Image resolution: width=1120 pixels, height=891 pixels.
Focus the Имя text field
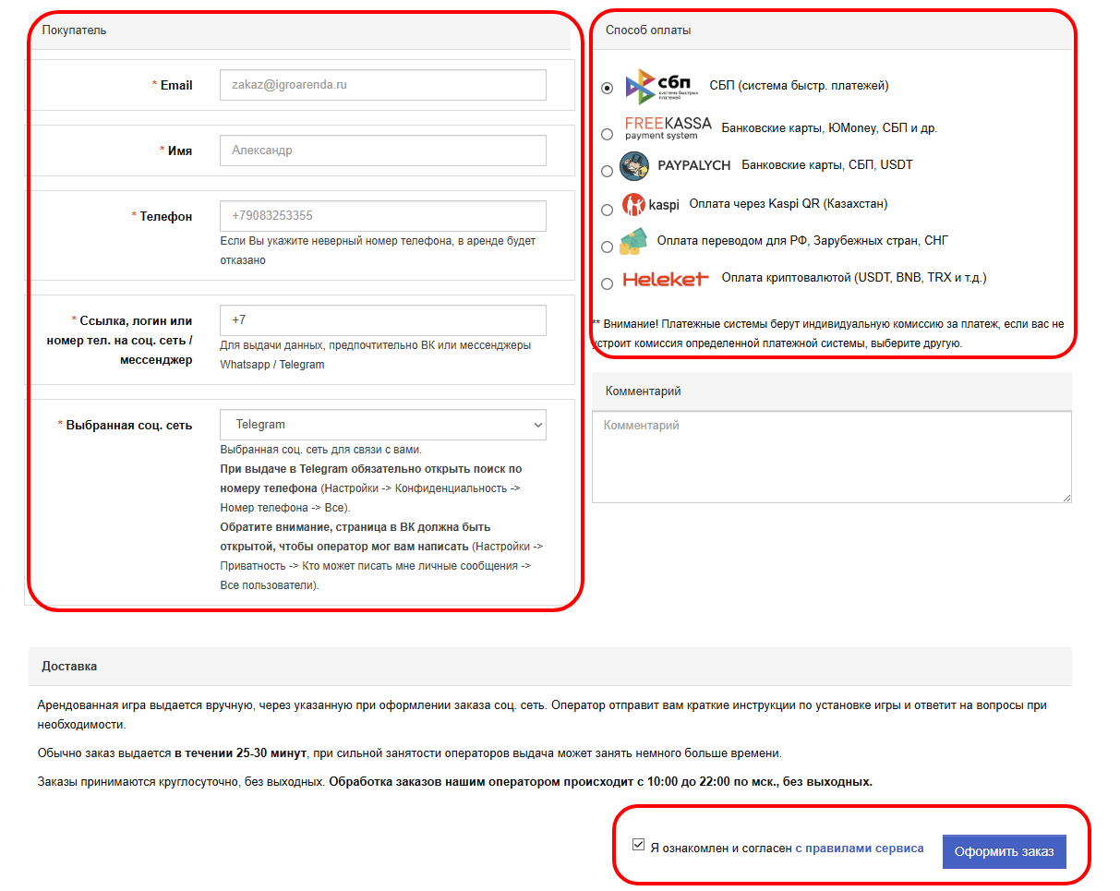(383, 151)
